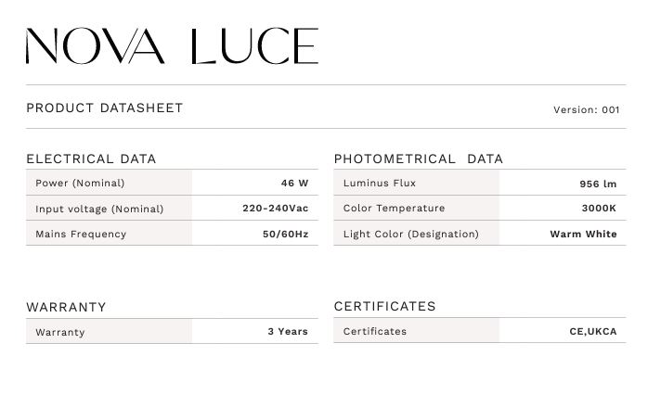The height and width of the screenshot is (407, 648).
Task: Click the WARRANTY section heading
Action: (66, 307)
